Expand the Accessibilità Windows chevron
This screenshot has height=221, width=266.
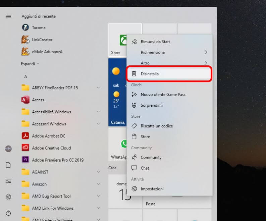(98, 112)
